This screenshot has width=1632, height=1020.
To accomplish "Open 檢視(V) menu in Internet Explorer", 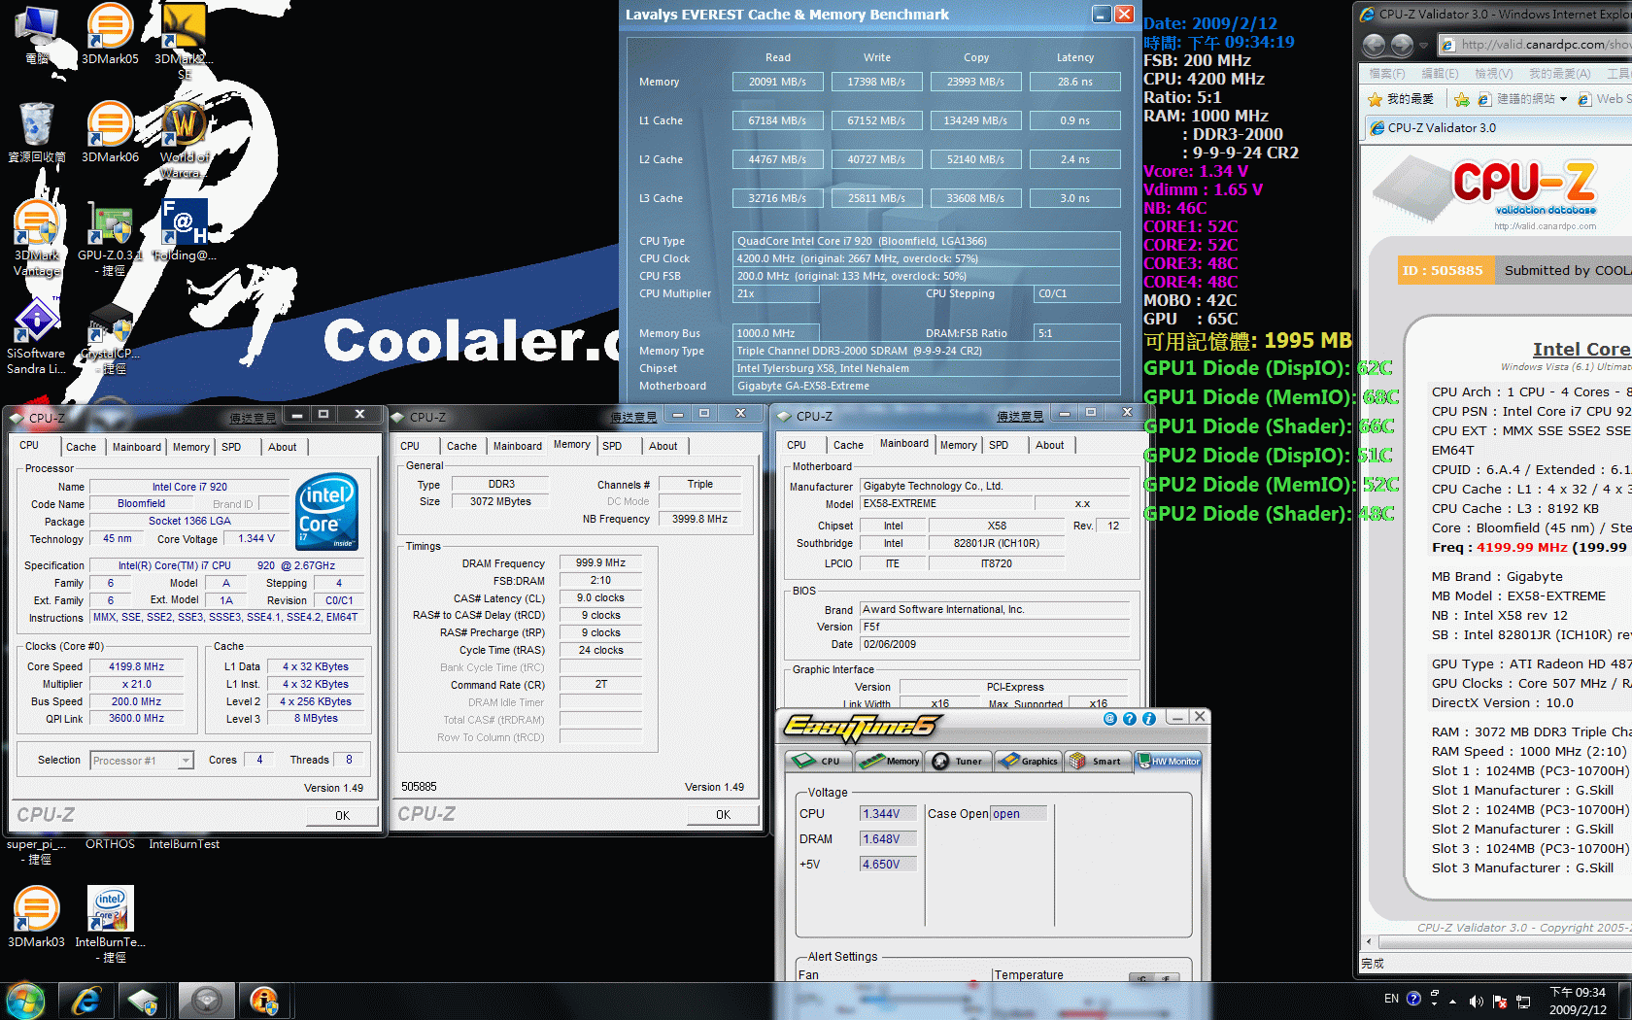I will coord(1493,73).
